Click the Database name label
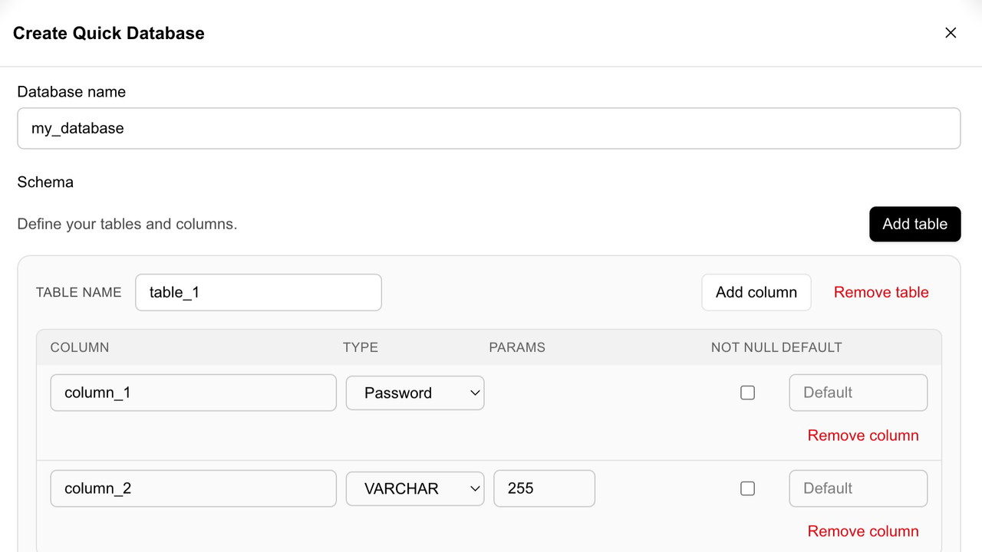982x552 pixels. point(71,91)
